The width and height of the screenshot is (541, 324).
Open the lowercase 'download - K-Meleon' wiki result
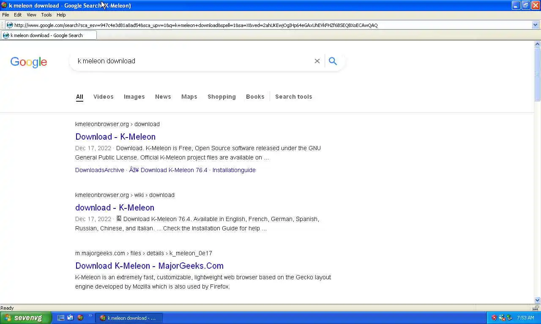coord(115,208)
